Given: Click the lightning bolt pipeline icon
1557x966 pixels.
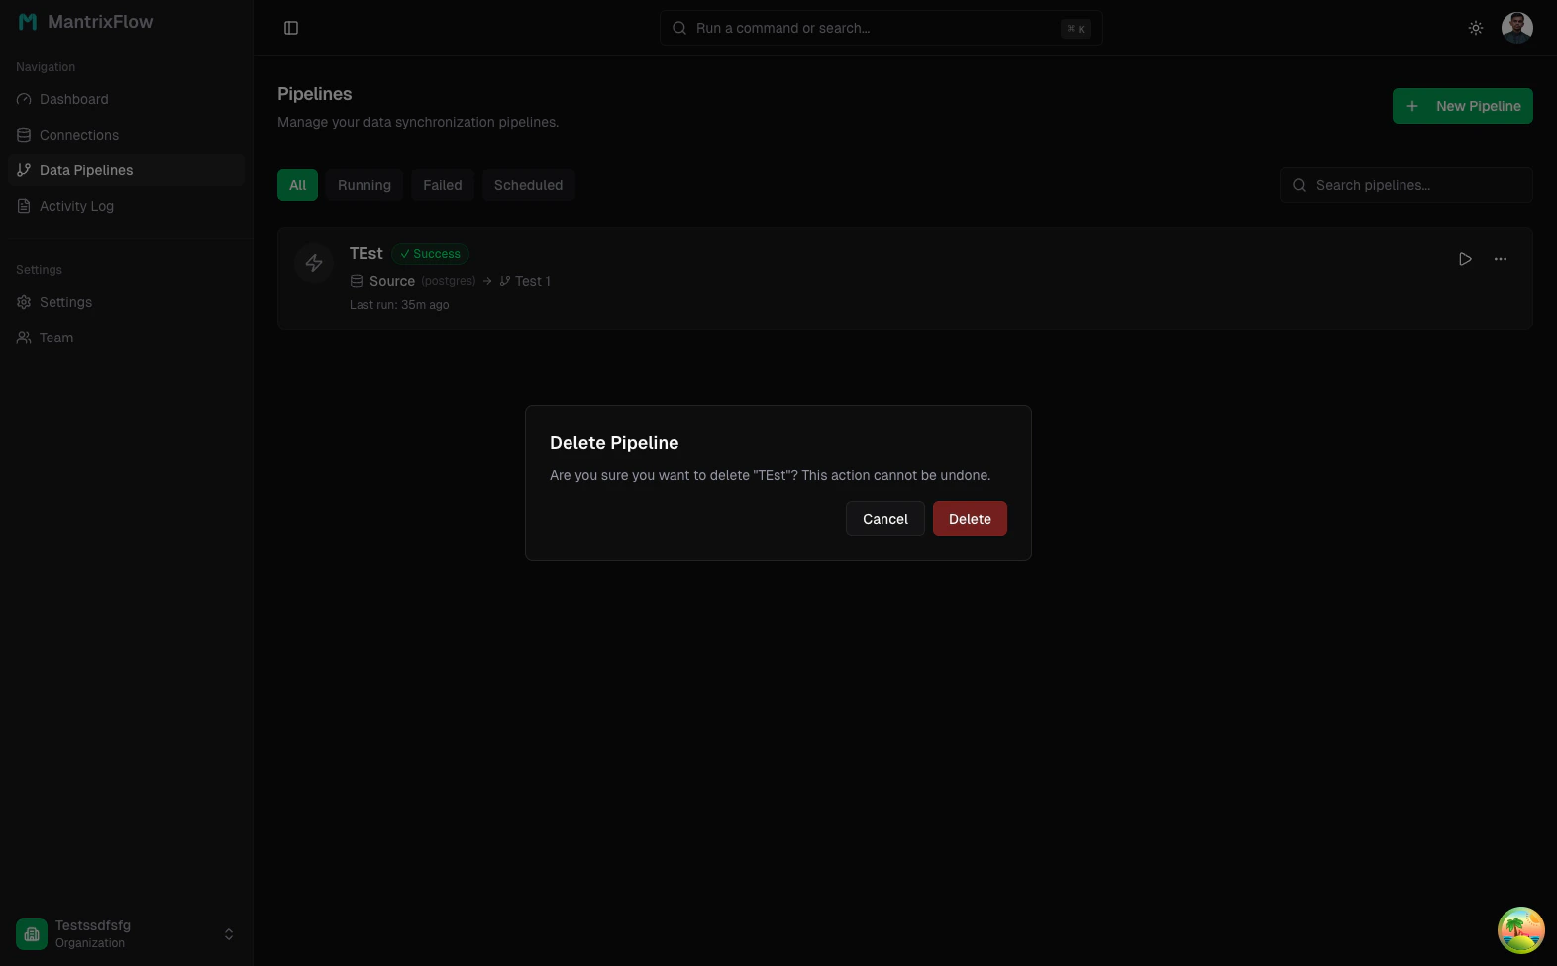Looking at the screenshot, I should [314, 263].
